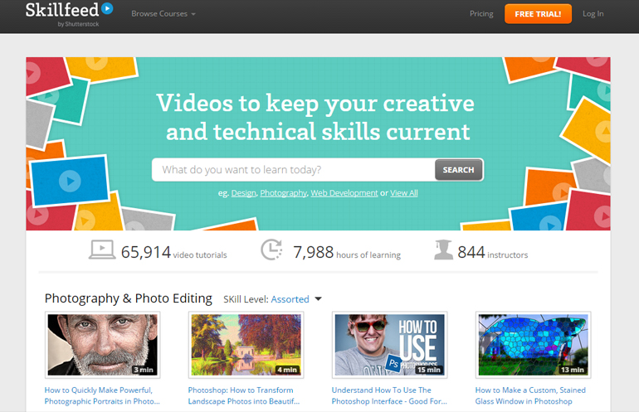Follow the Design example link
This screenshot has width=639, height=412.
(244, 193)
